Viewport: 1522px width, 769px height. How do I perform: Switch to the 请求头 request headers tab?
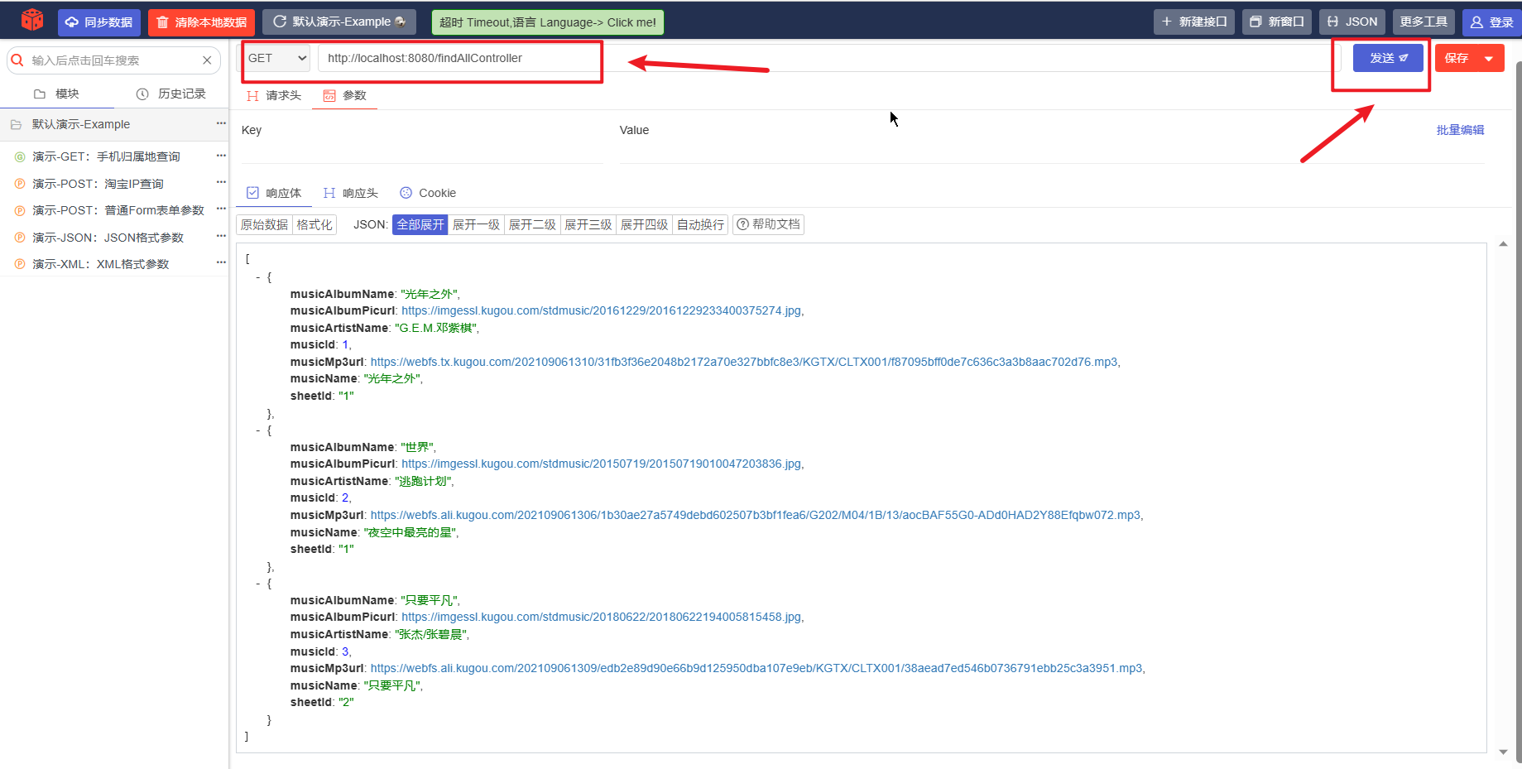click(x=274, y=95)
